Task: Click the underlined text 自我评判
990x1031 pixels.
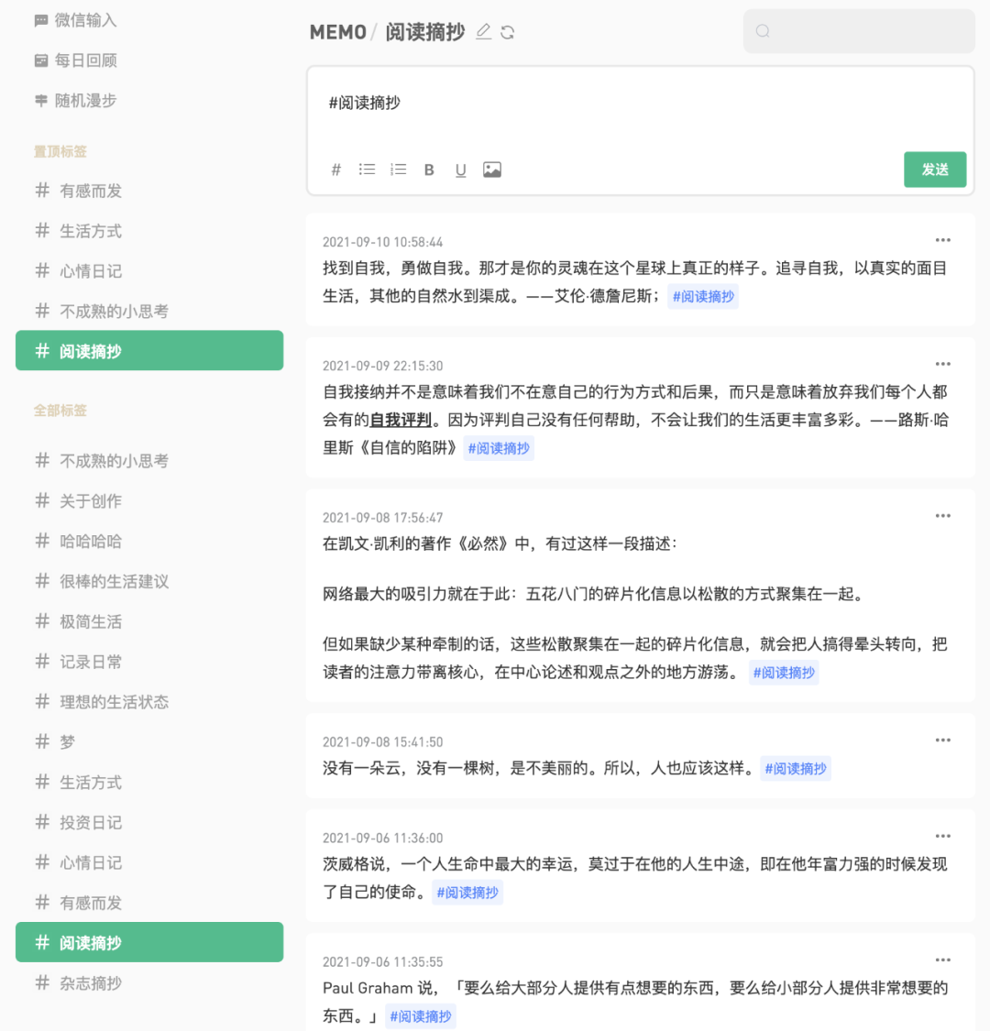Action: pos(401,420)
